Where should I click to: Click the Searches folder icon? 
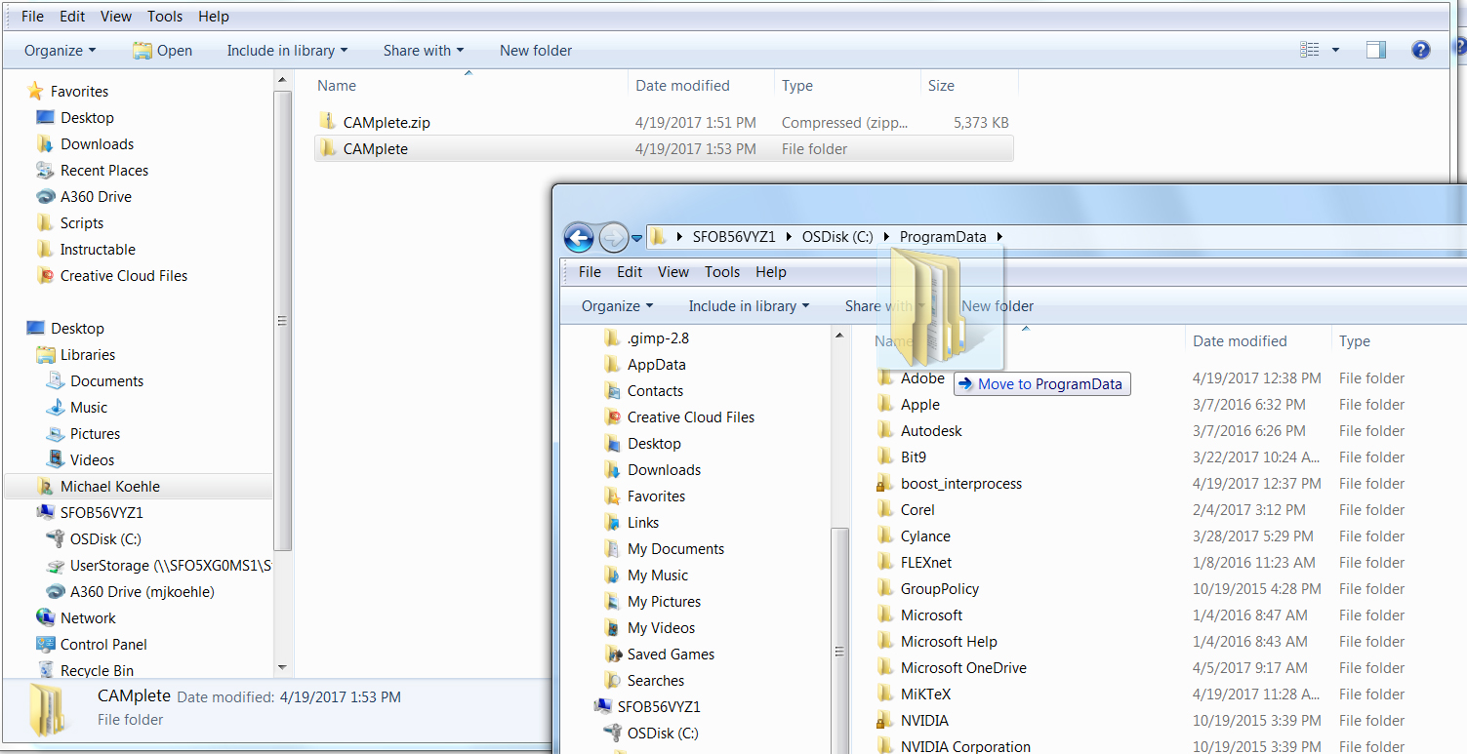tap(612, 680)
